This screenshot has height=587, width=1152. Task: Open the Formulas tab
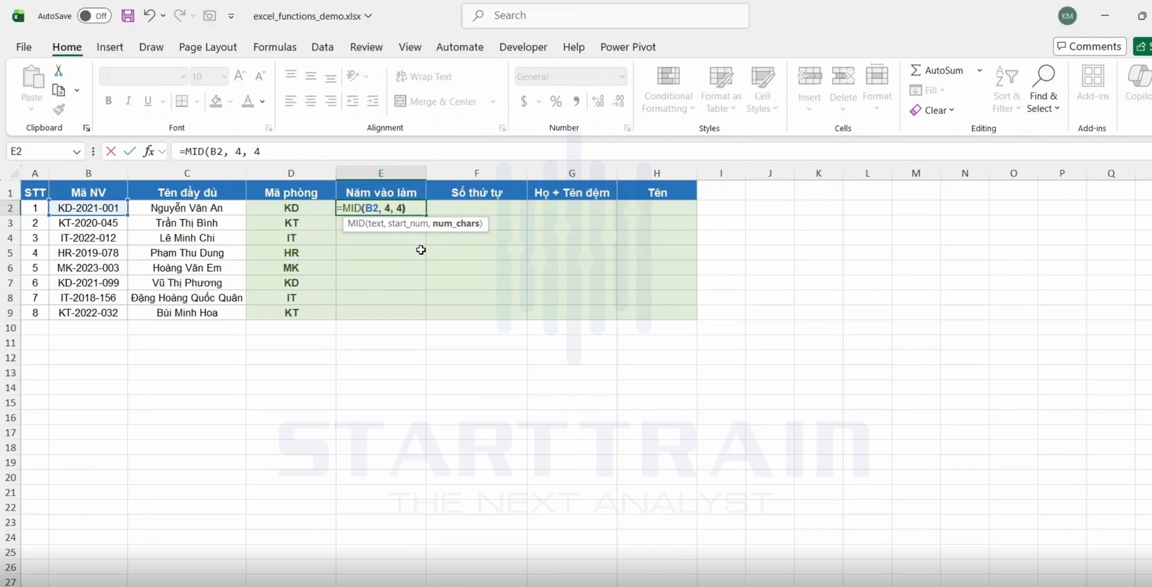[x=274, y=47]
